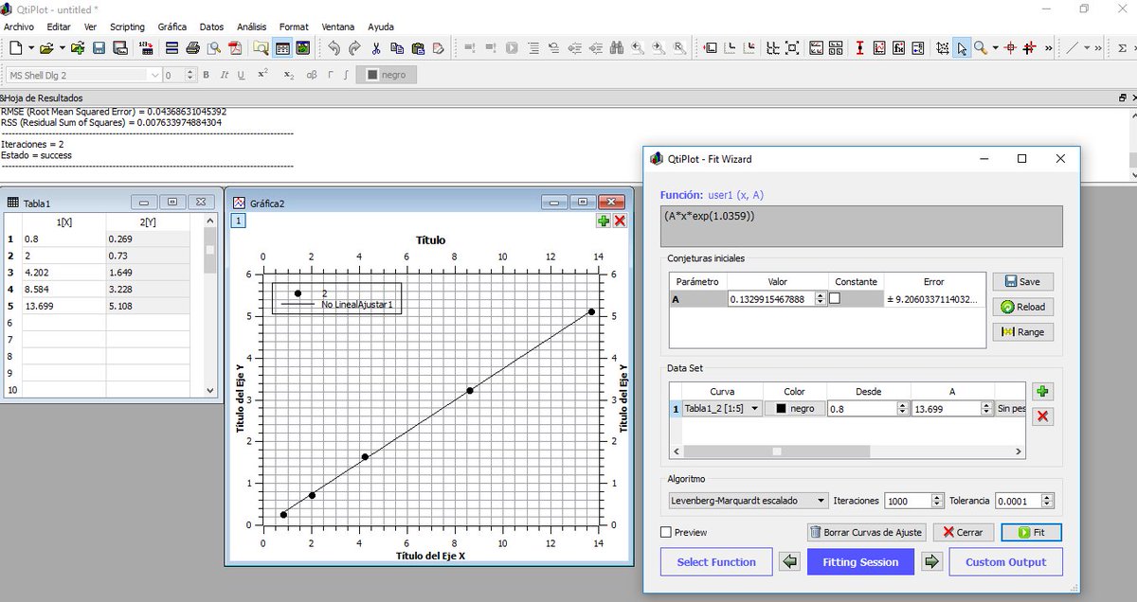Click the New document icon in the toolbar
The image size is (1137, 602).
pos(15,47)
